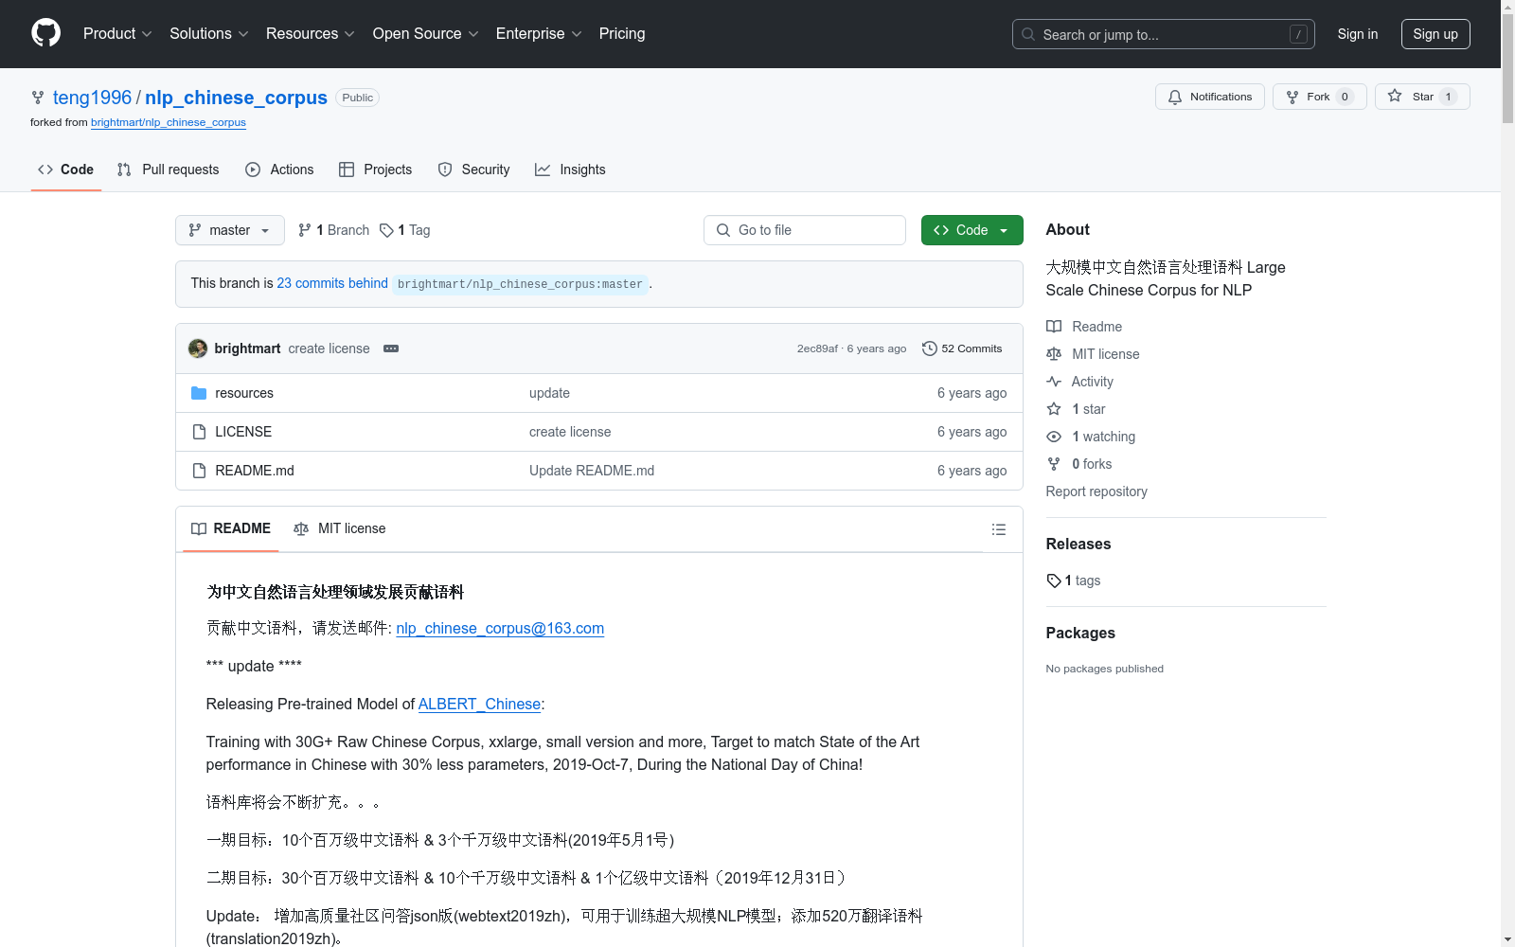Open the brightmart/nlp_chinese_corpus parent repo

click(x=169, y=122)
